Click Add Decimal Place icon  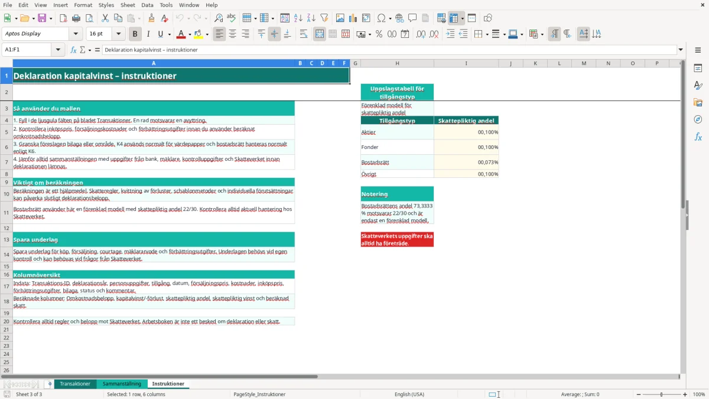click(x=421, y=34)
